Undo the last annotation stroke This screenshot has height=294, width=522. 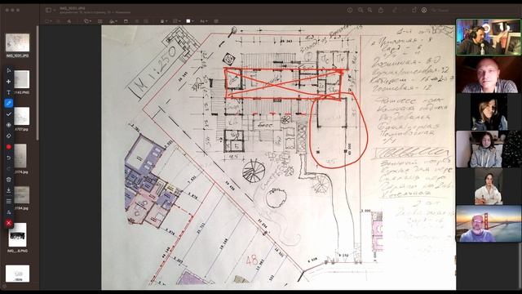coord(9,158)
